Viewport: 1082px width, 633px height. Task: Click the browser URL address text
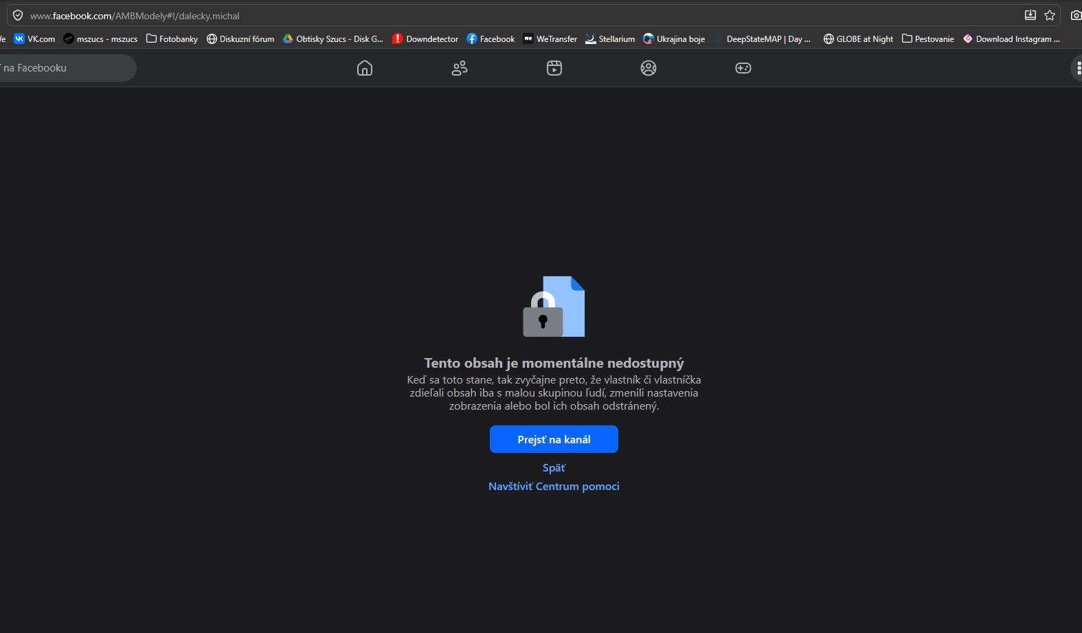click(x=135, y=16)
